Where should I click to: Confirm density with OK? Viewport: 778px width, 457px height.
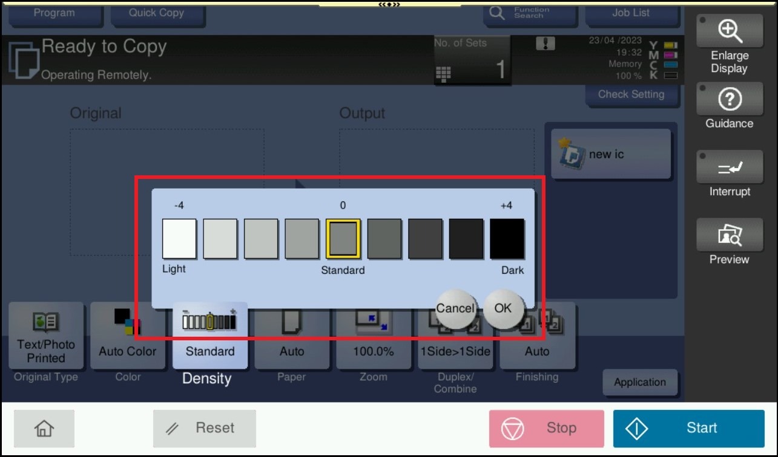(x=503, y=308)
